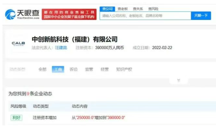216x137 pixels.
Task: Expand filters with double chevron
Action: point(179,80)
